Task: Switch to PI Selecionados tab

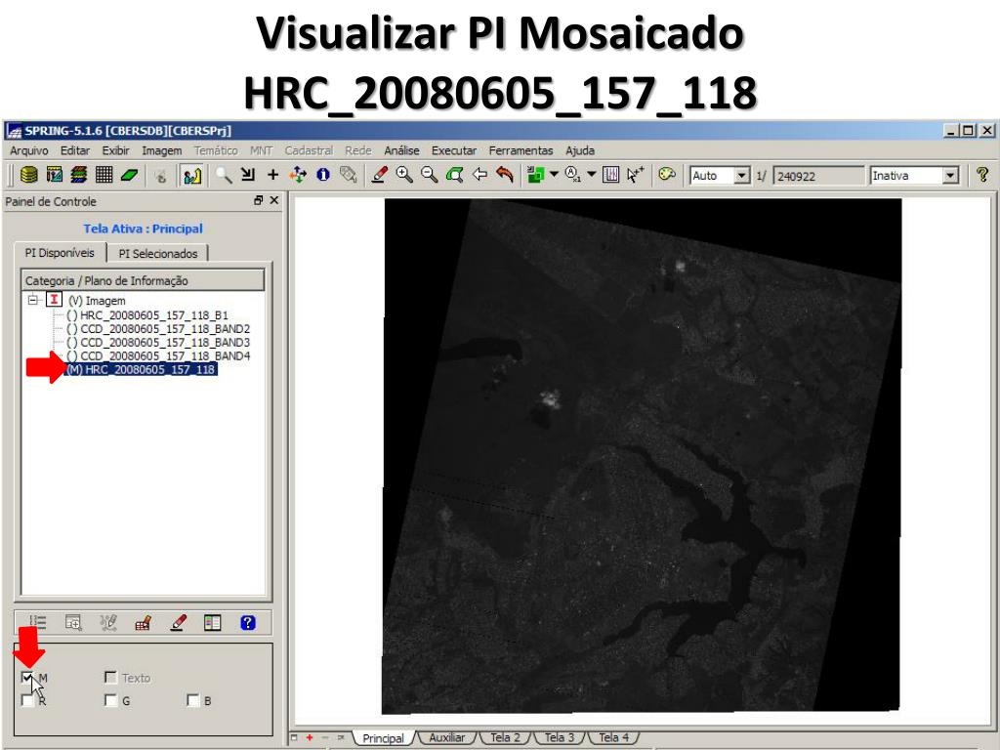Action: click(158, 253)
